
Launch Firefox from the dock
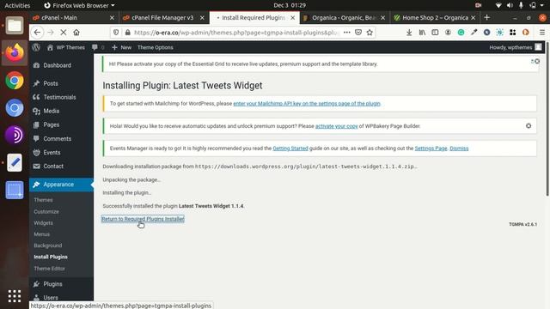[15, 53]
